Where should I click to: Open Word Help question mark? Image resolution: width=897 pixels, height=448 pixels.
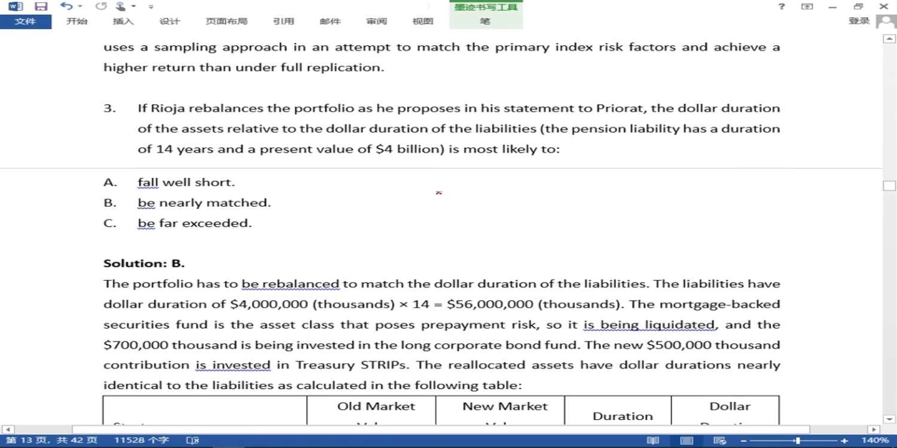pyautogui.click(x=781, y=7)
